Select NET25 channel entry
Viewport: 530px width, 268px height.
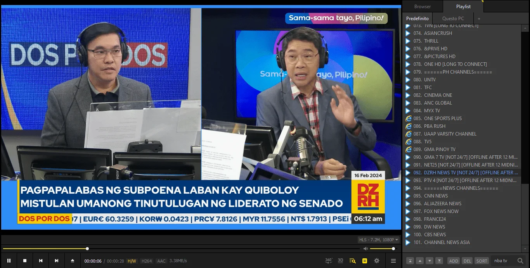(462, 165)
